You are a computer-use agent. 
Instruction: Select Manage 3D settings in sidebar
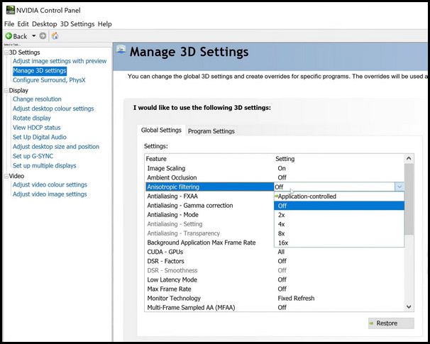[x=40, y=71]
